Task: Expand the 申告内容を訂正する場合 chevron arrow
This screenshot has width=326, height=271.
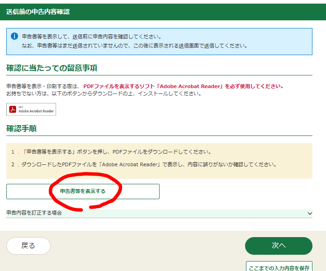Action: coord(309,213)
